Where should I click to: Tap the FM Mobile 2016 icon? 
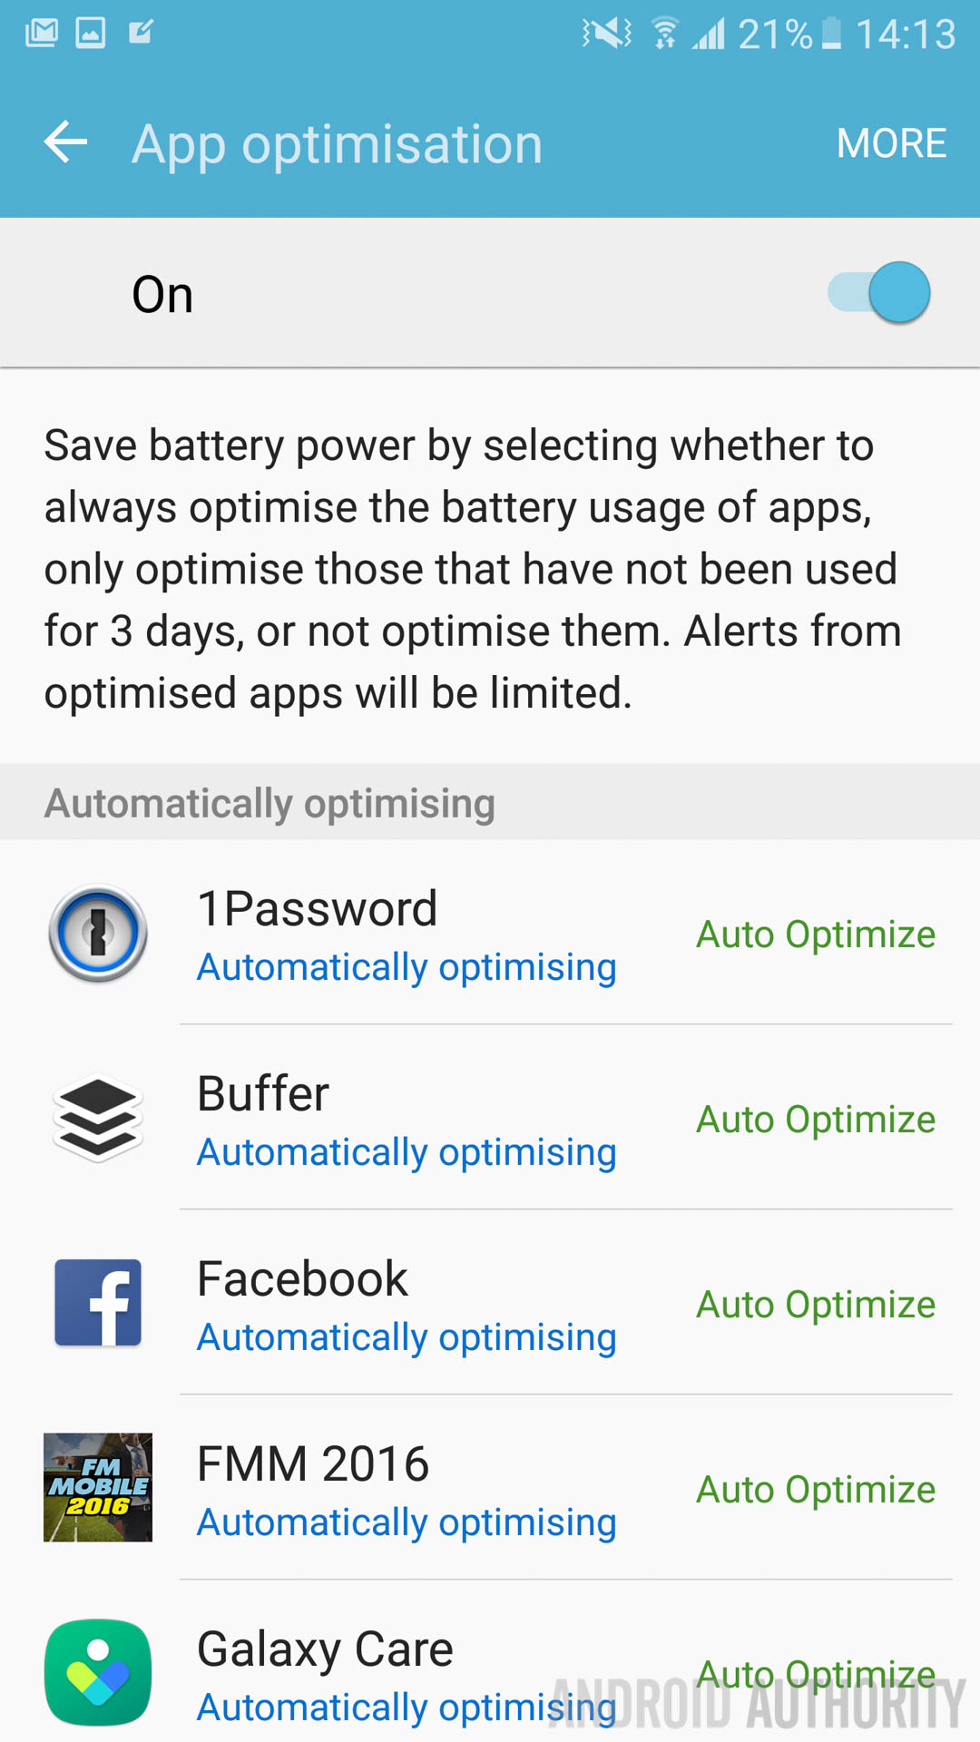coord(98,1488)
